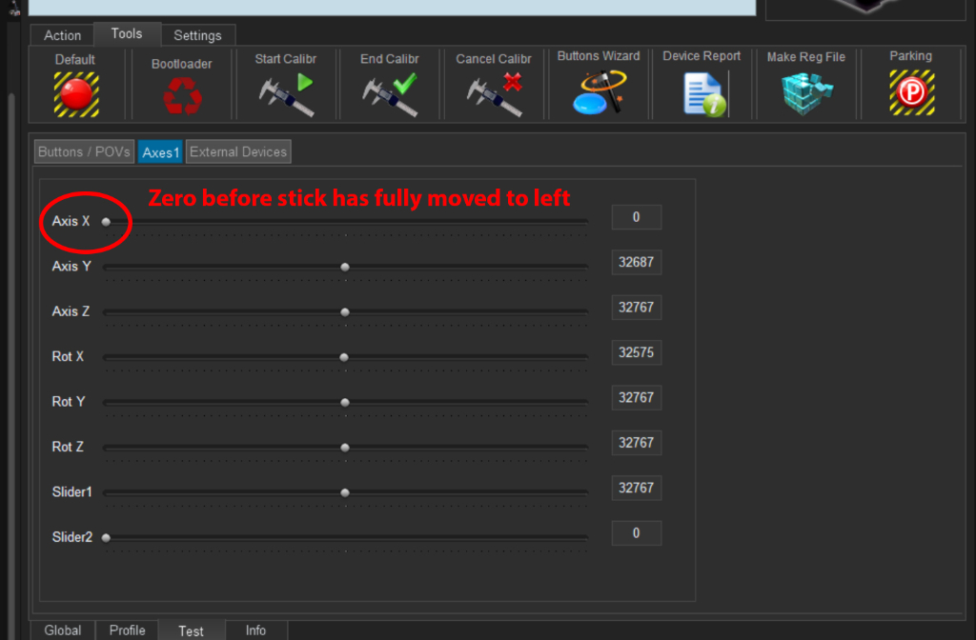Screen dimensions: 976x640
Task: Open the External Devices tab
Action: (x=238, y=151)
